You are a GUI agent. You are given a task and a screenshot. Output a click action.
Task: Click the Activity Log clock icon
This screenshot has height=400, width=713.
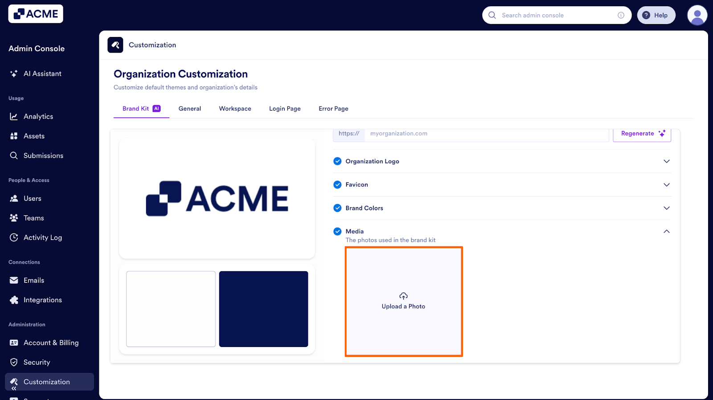click(14, 237)
